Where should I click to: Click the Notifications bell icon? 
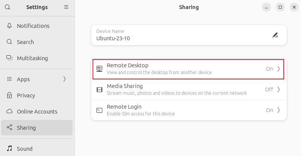pyautogui.click(x=9, y=26)
